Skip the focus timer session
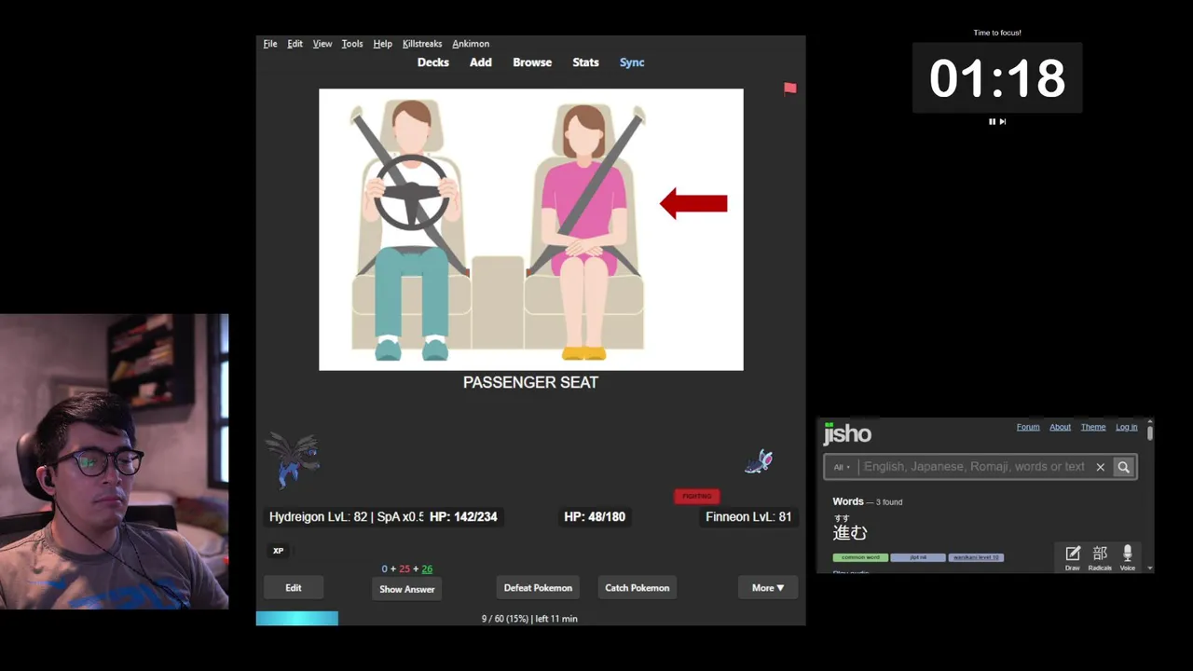This screenshot has height=671, width=1193. [x=1003, y=121]
